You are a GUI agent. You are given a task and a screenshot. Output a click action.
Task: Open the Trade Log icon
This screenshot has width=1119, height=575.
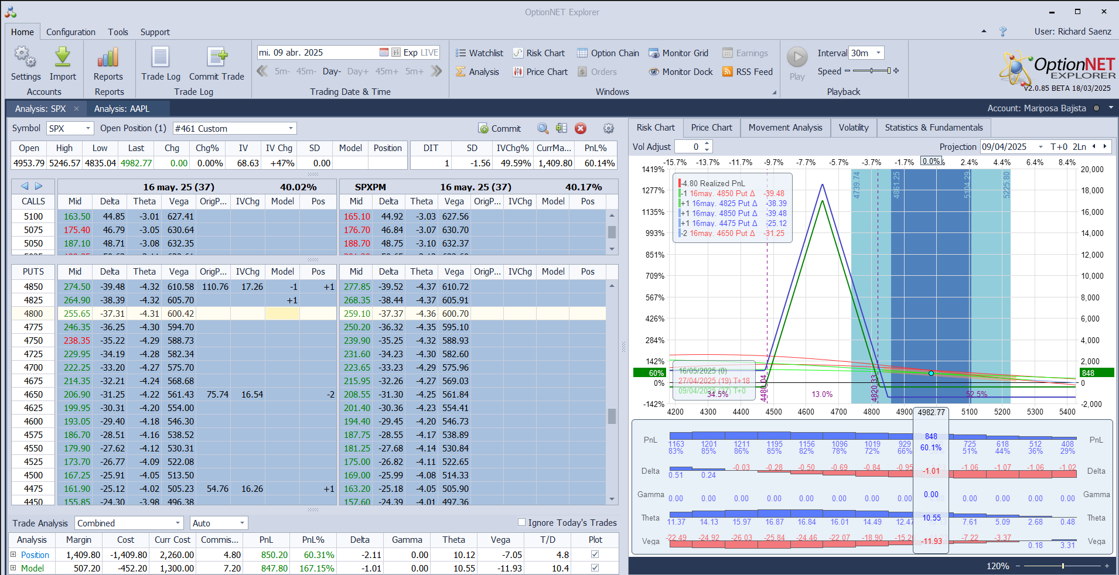click(161, 57)
